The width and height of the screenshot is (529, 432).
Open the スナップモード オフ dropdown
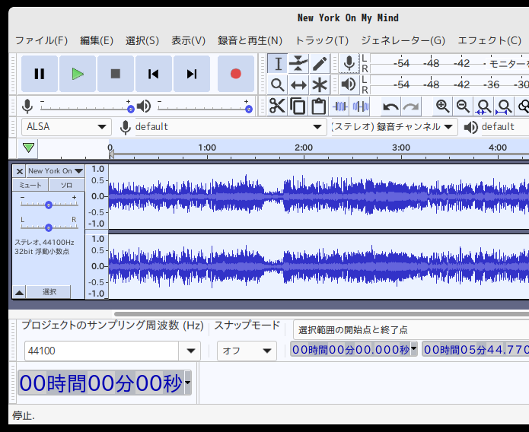247,351
